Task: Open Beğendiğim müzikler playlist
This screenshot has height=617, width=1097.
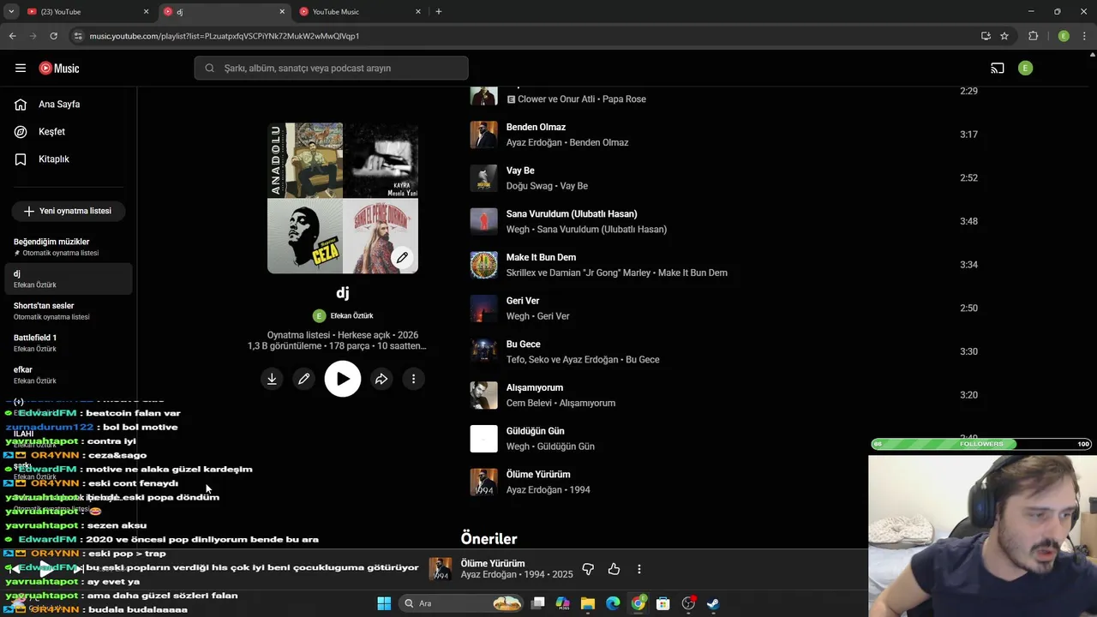Action: (69, 247)
